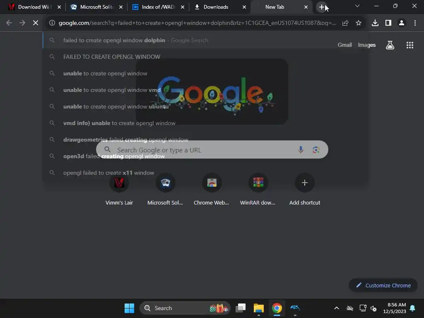Click the Windows taskbar Search box
Image resolution: width=424 pixels, height=318 pixels.
pos(185,308)
